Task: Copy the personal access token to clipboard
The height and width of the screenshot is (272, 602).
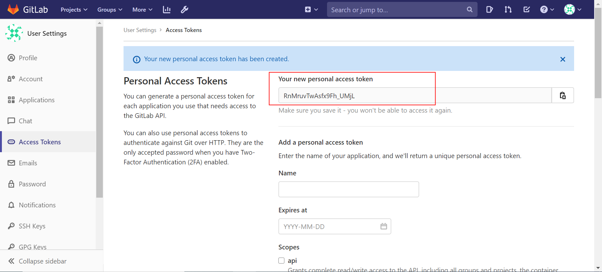Action: click(562, 95)
